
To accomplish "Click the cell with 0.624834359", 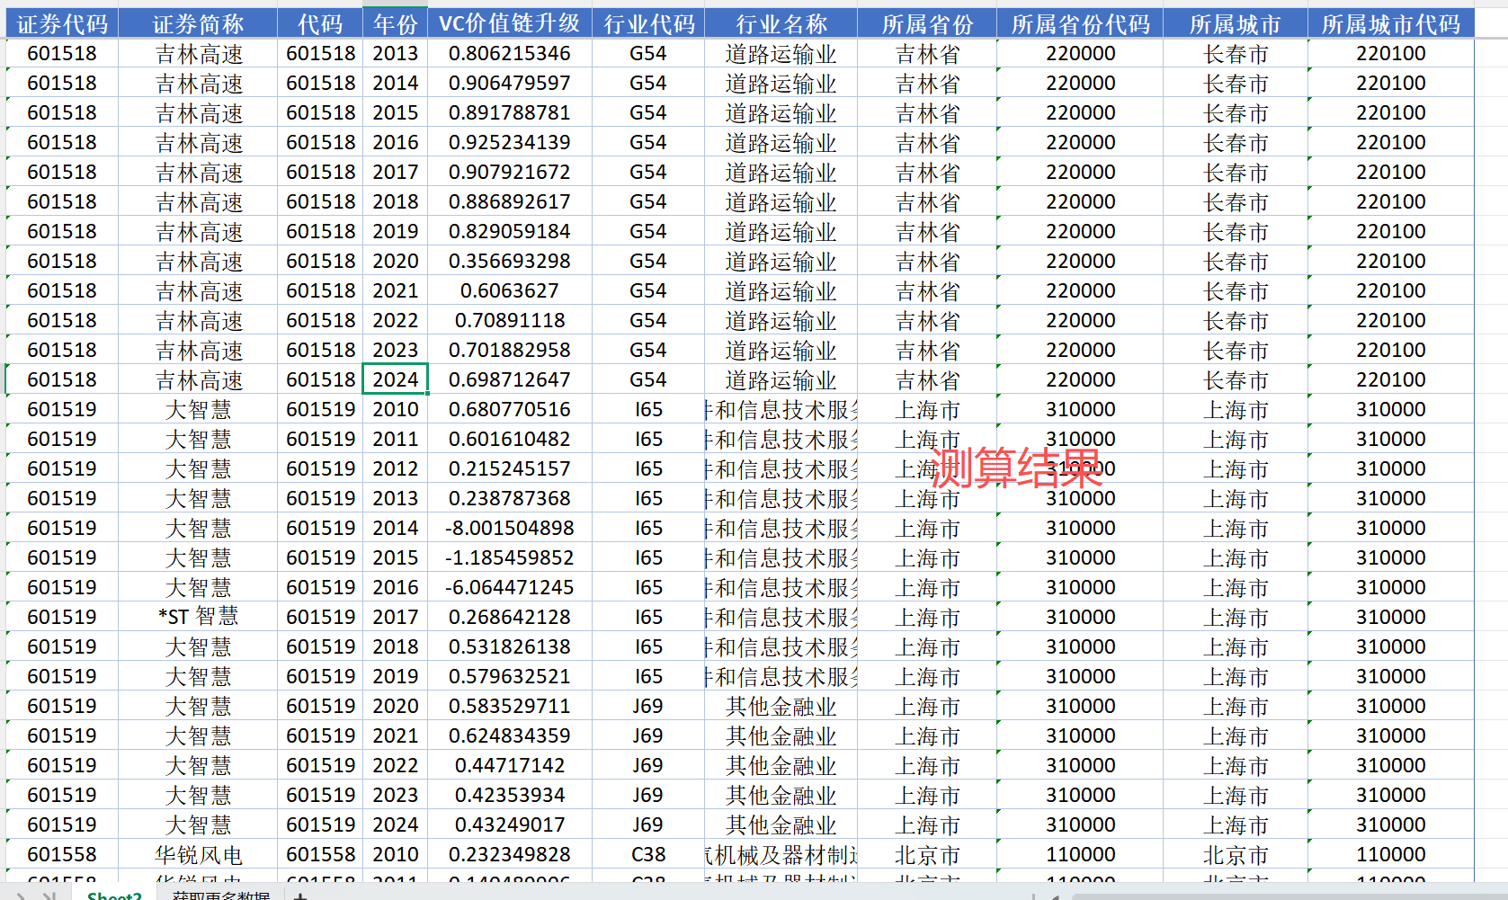I will coord(510,736).
